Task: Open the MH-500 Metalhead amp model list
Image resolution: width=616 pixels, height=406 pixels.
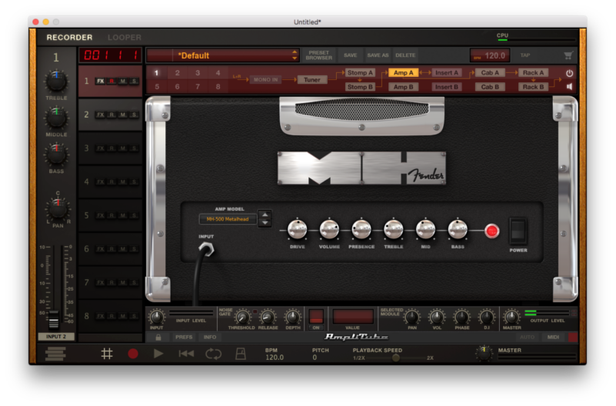Action: (228, 219)
